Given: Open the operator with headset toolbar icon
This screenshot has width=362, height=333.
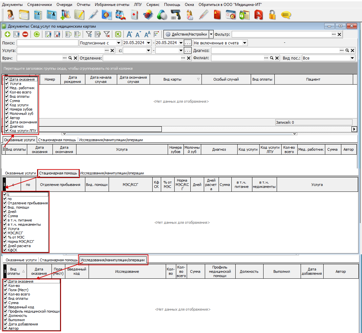Looking at the screenshot, I should [x=10, y=15].
